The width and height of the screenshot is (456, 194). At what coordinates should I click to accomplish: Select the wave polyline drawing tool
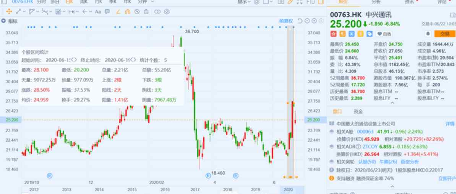pos(45,11)
